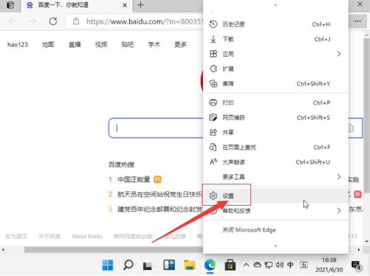Click the camera image search icon
The height and width of the screenshot is (276, 370).
[351, 128]
